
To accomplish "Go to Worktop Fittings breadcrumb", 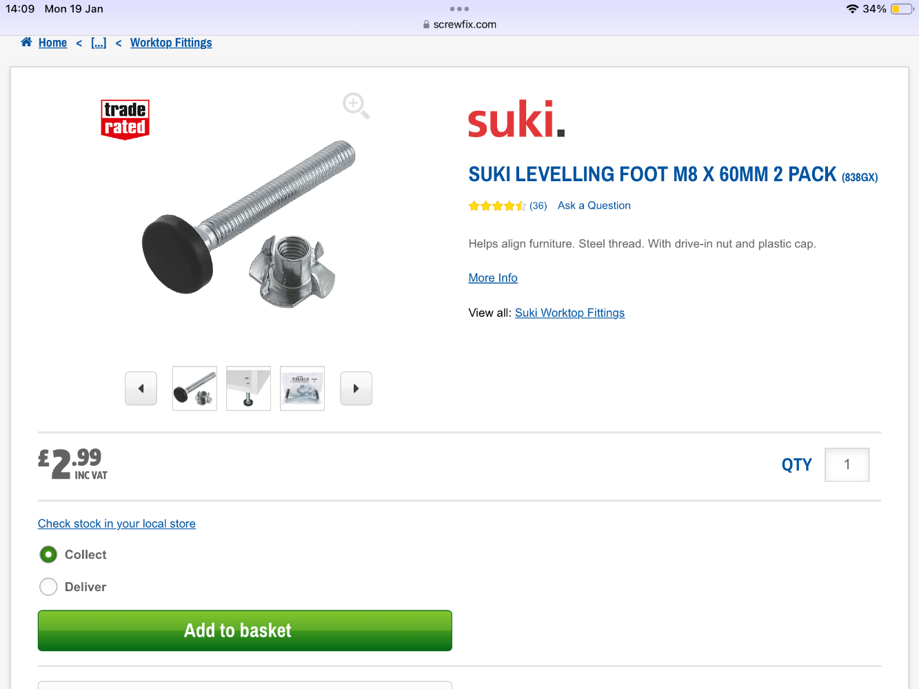I will tap(171, 43).
